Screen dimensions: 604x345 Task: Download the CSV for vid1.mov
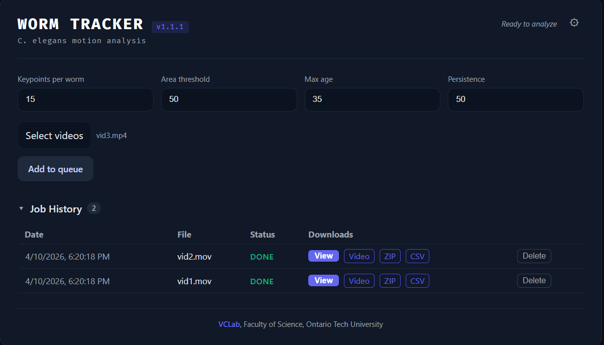pos(417,280)
